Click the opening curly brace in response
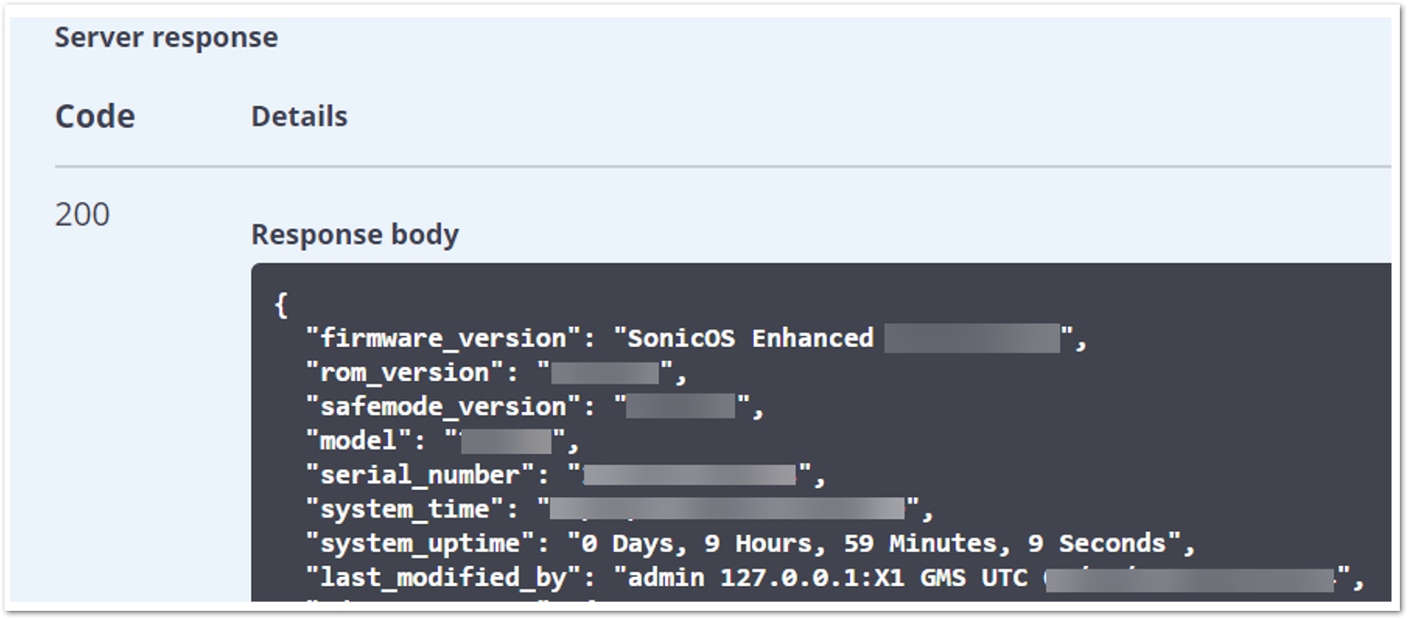1408x619 pixels. 280,305
